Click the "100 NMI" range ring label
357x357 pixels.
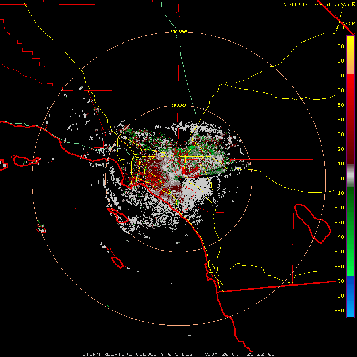(x=178, y=32)
